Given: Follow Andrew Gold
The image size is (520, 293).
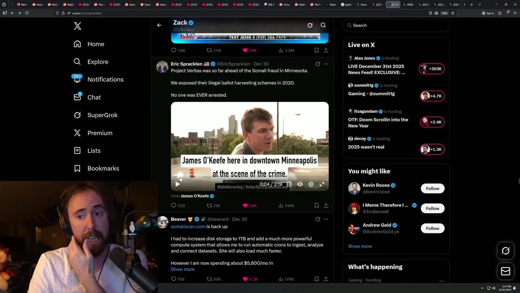Looking at the screenshot, I should pyautogui.click(x=433, y=228).
